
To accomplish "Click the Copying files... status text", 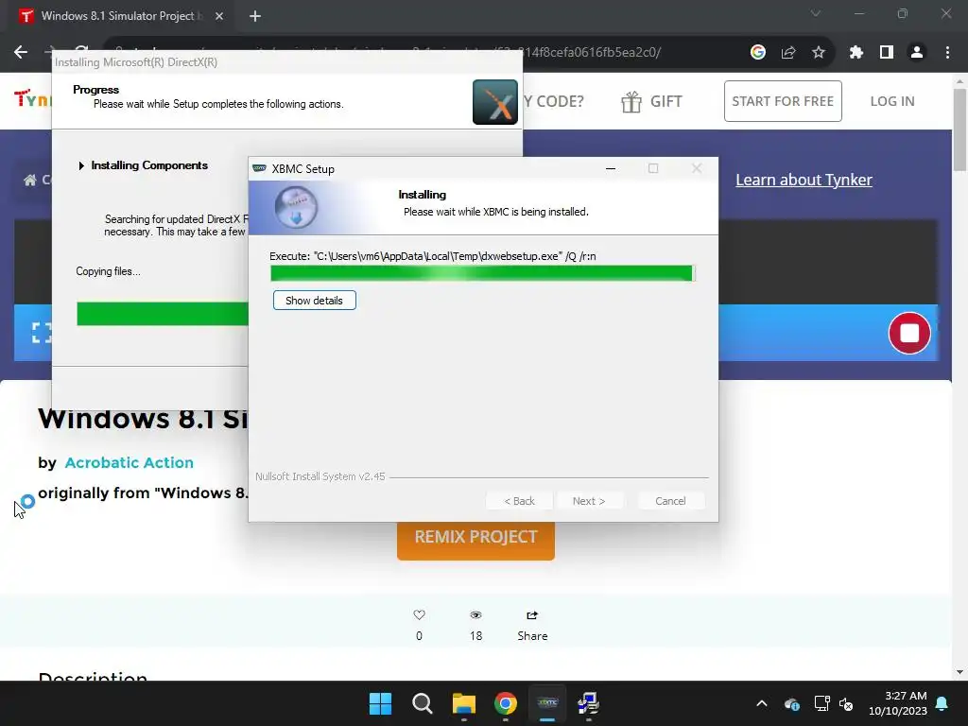I will click(108, 271).
